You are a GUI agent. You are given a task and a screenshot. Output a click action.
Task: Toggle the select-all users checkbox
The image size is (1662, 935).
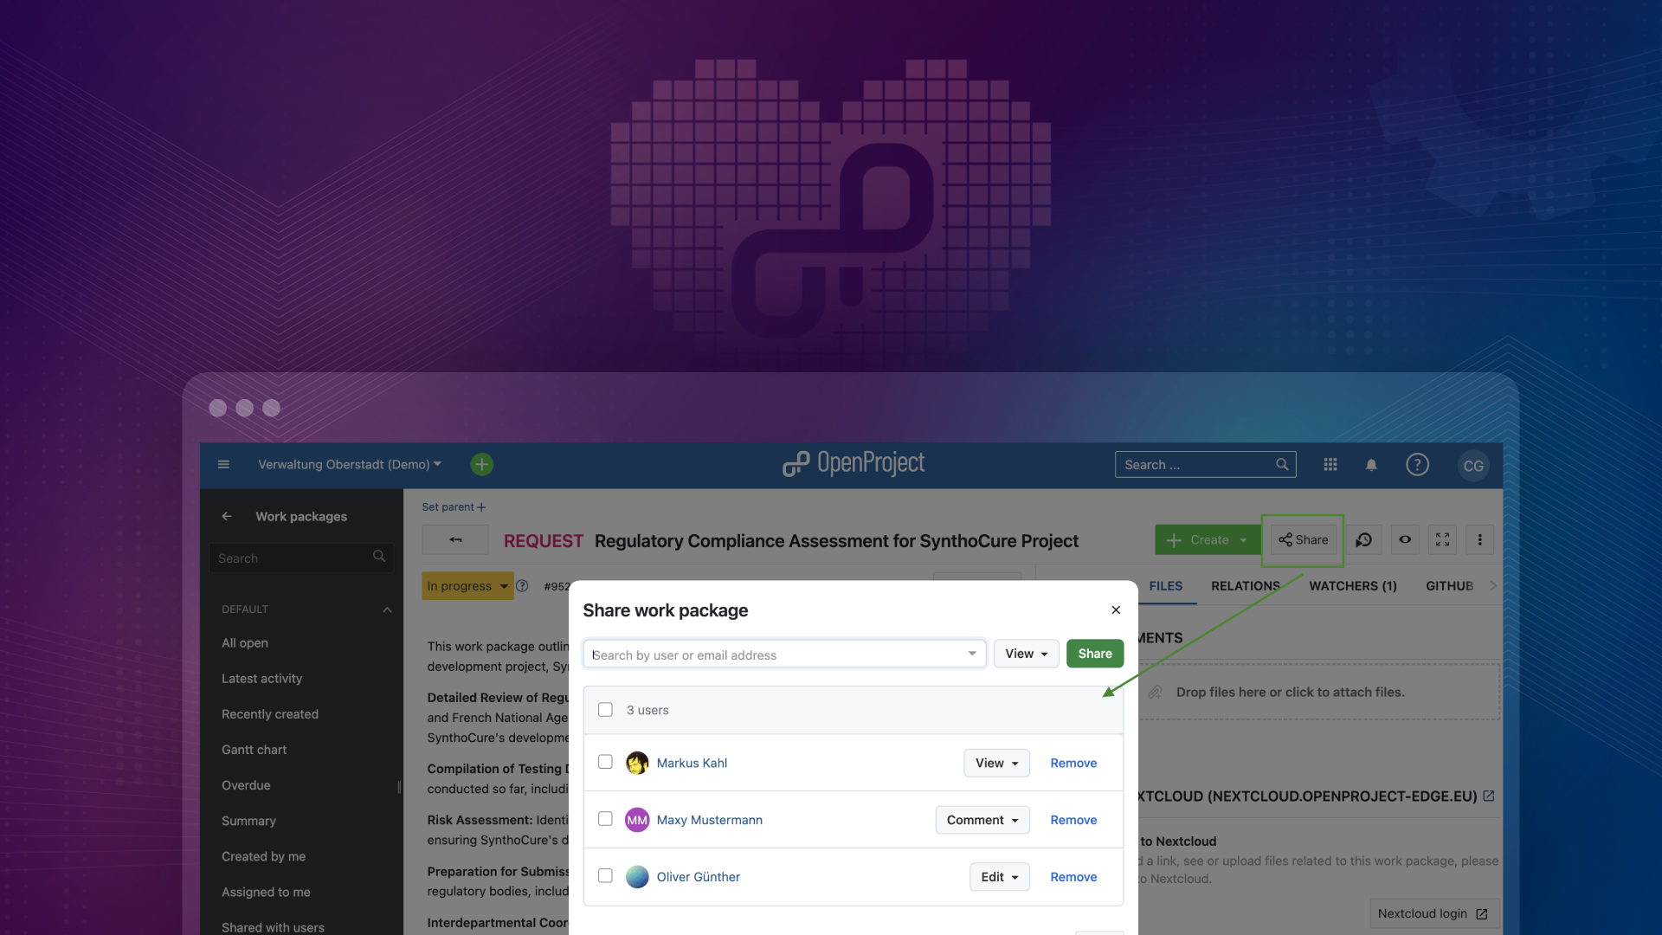point(605,710)
